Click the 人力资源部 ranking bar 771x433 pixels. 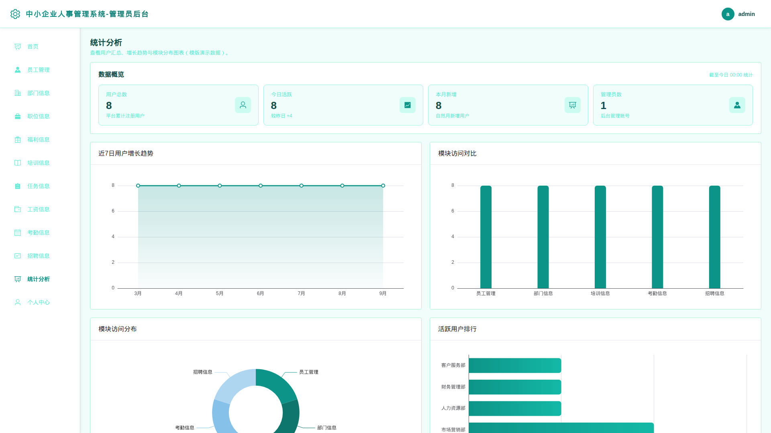(515, 409)
